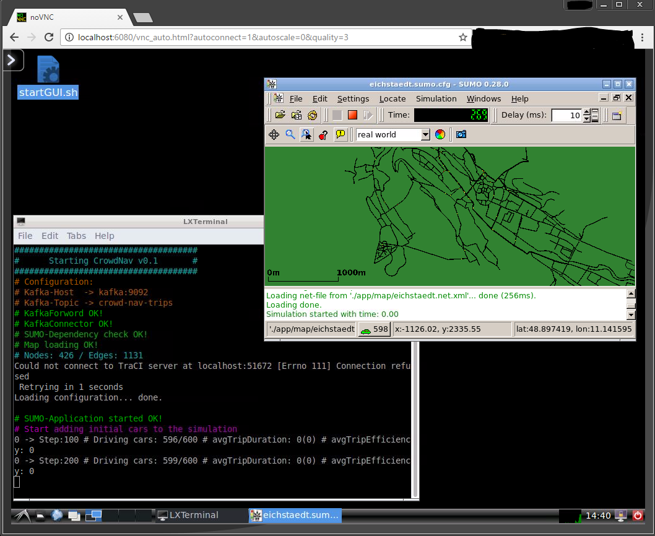Close the noVNC browser tab

[x=120, y=17]
